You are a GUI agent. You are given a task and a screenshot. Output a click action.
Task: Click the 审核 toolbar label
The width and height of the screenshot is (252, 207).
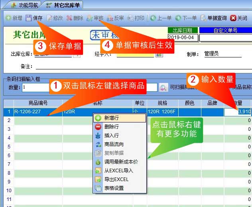pyautogui.click(x=98, y=18)
